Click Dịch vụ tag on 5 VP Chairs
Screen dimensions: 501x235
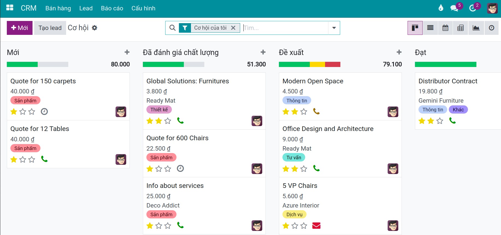click(x=294, y=214)
